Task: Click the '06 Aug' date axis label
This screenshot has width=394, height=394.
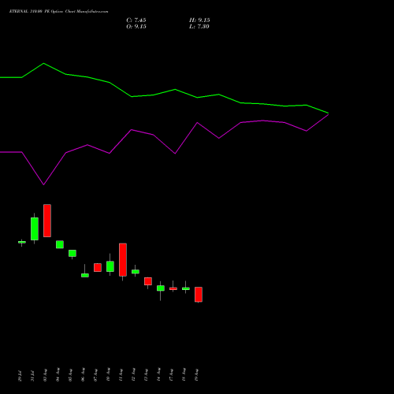Action: click(x=83, y=374)
